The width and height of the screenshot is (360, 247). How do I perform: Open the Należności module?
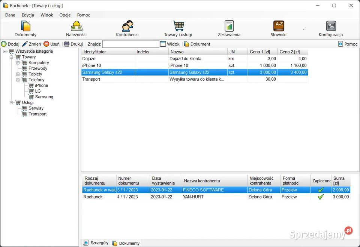click(76, 29)
